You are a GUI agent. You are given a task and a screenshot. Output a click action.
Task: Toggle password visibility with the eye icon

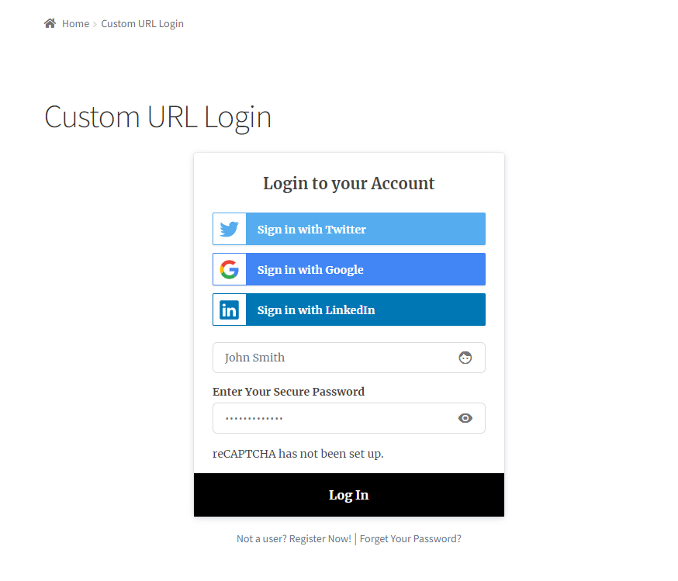[x=465, y=418]
